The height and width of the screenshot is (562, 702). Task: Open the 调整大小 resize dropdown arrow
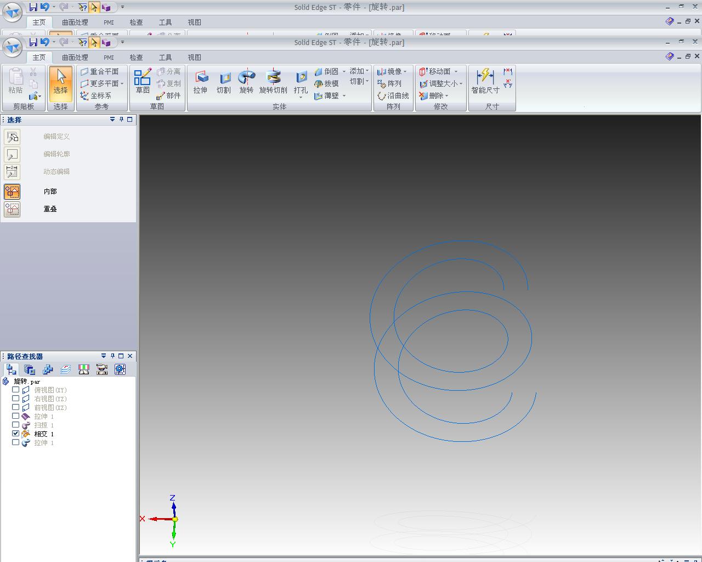[461, 83]
